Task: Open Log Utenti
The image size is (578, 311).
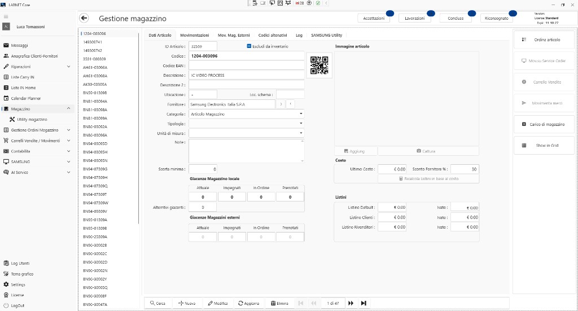Action: (x=20, y=264)
